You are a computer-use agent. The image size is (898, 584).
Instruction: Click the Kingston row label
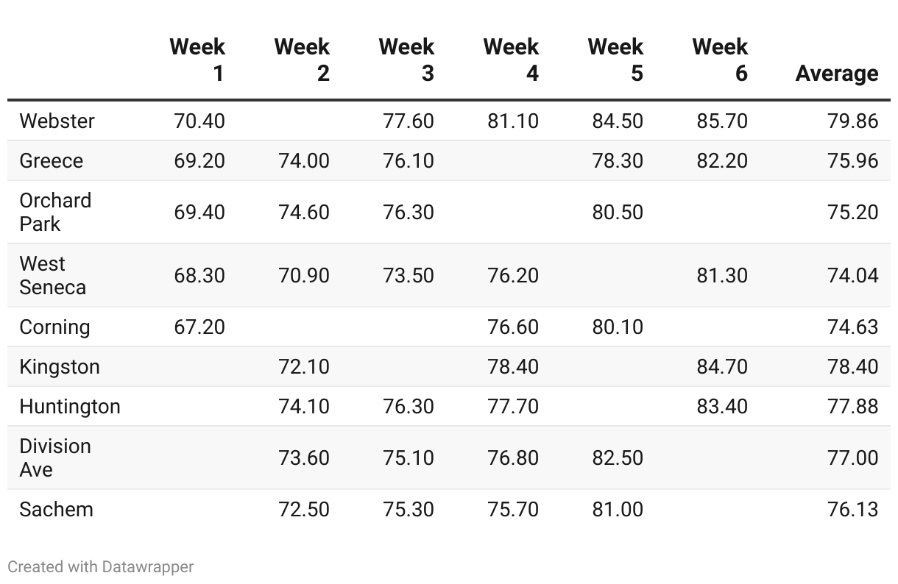tap(59, 366)
